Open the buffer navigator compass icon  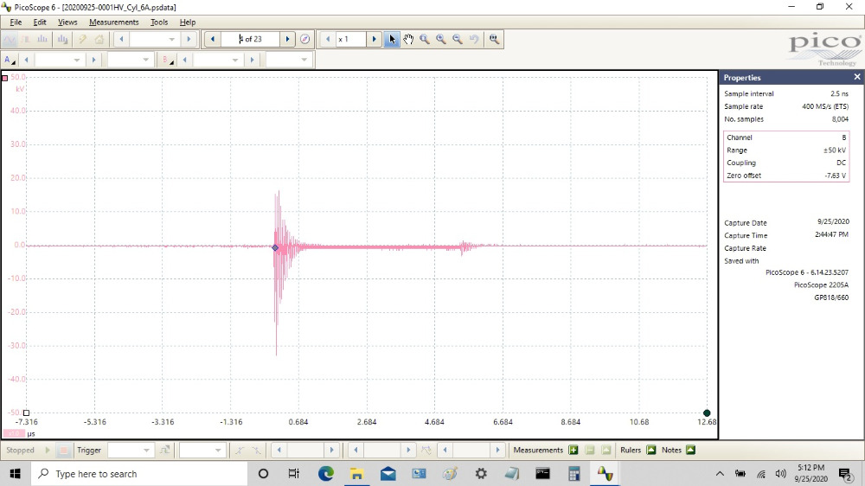point(305,39)
